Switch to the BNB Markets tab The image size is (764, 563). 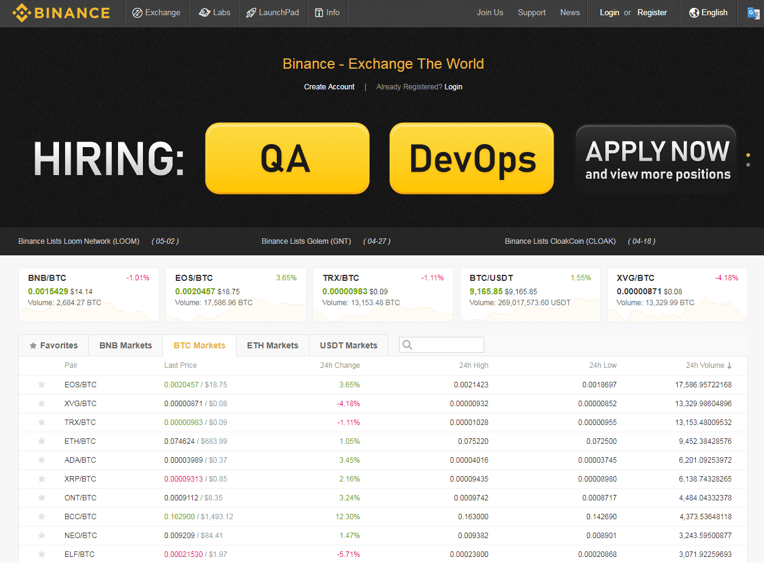[126, 345]
